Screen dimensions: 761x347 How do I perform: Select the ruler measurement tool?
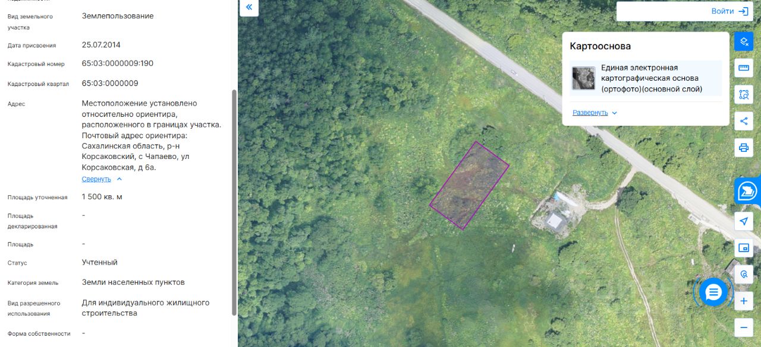click(744, 68)
